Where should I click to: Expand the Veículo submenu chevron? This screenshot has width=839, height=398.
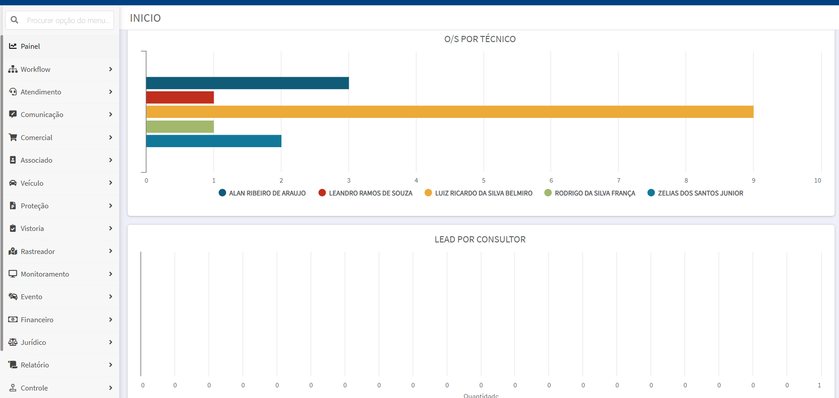pyautogui.click(x=111, y=183)
